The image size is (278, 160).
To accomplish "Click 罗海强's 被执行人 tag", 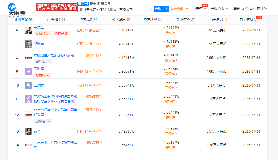I will pyautogui.click(x=42, y=75).
